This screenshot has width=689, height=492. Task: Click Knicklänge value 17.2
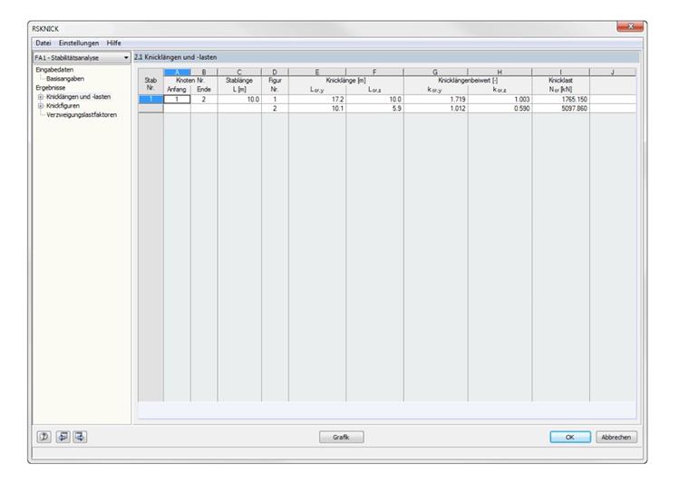pyautogui.click(x=317, y=100)
